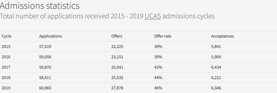
Task: Click the subtitle about applications received
Action: click(107, 16)
